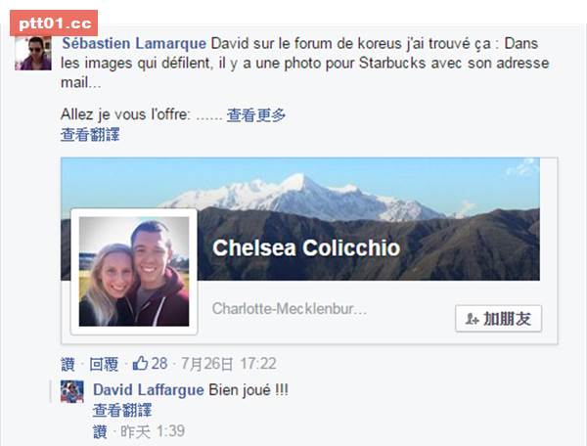Open David Laffargue name link

149,390
